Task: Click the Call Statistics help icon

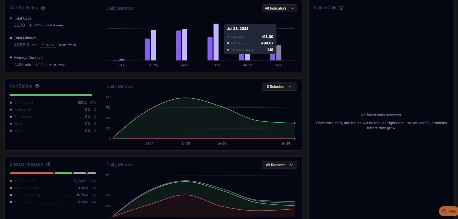Action: (x=43, y=8)
